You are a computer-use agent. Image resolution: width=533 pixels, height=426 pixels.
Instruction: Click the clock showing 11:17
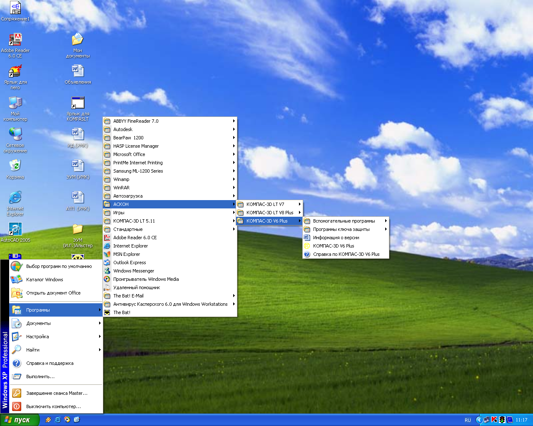point(521,420)
